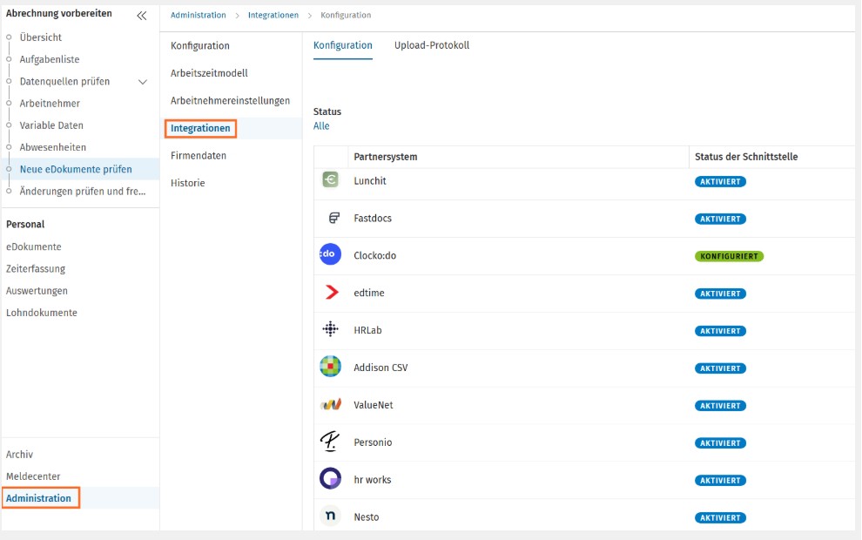Click the HRLab dotted logo icon
This screenshot has height=540, width=862.
(x=330, y=329)
